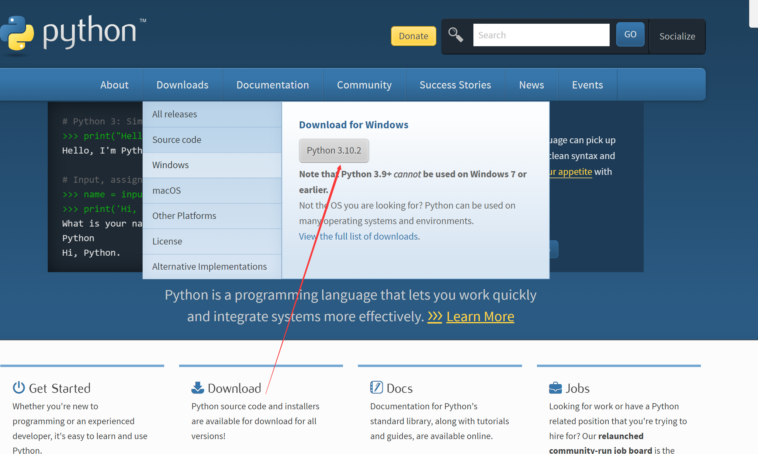Select All releases in Downloads submenu
The image size is (758, 454).
(x=212, y=114)
